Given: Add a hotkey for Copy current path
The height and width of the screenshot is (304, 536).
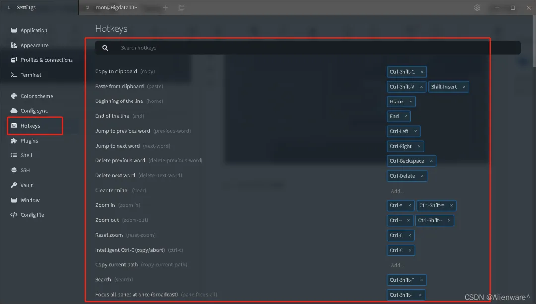Looking at the screenshot, I should click(x=397, y=265).
